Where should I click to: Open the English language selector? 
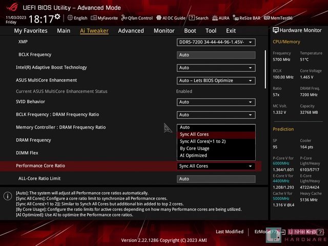click(x=77, y=18)
